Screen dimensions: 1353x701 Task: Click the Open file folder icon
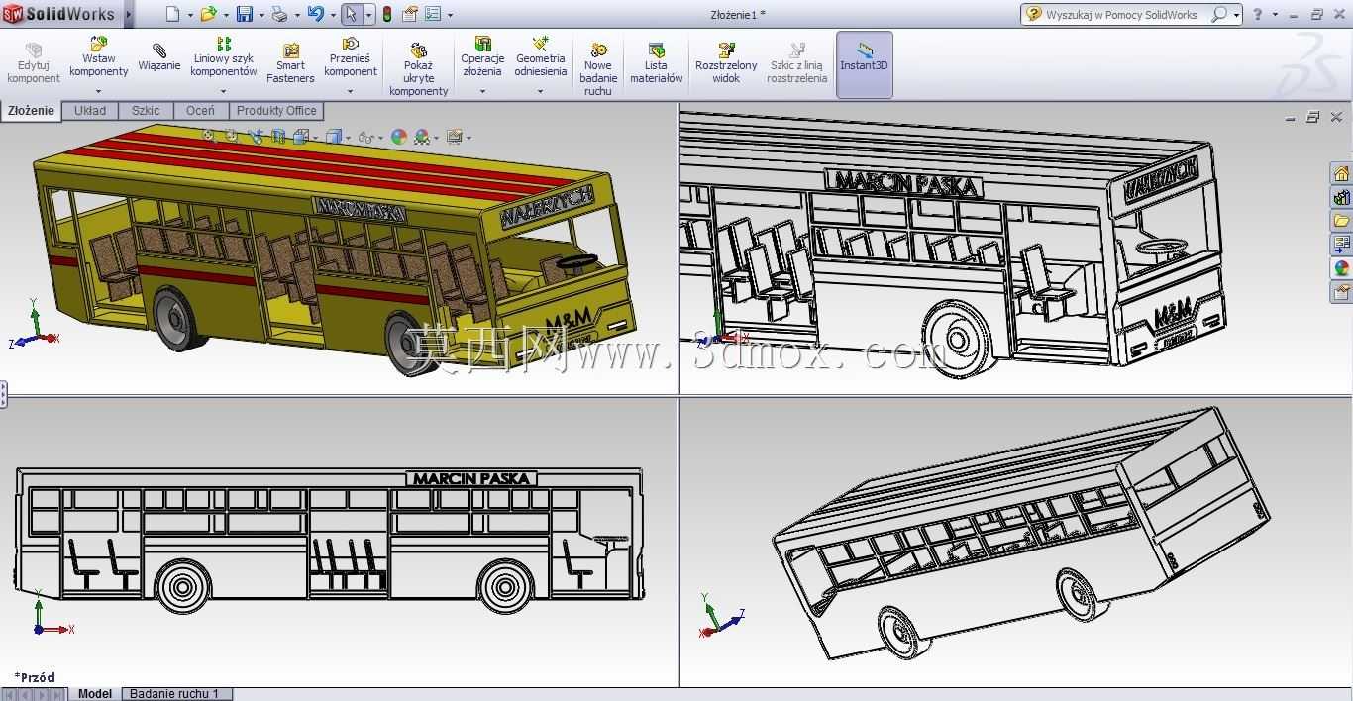(x=209, y=14)
